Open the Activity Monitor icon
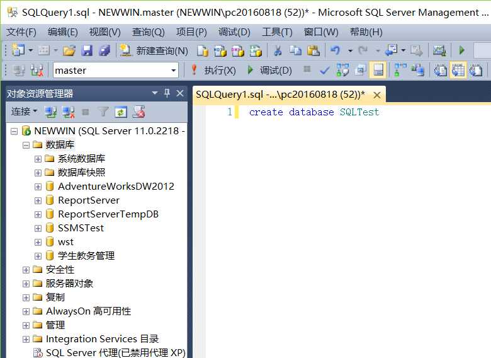The image size is (491, 358). [x=439, y=50]
